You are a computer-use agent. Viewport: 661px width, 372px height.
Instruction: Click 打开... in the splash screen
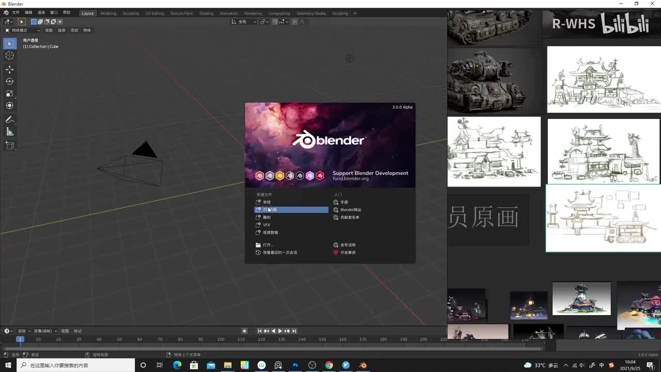(291, 245)
